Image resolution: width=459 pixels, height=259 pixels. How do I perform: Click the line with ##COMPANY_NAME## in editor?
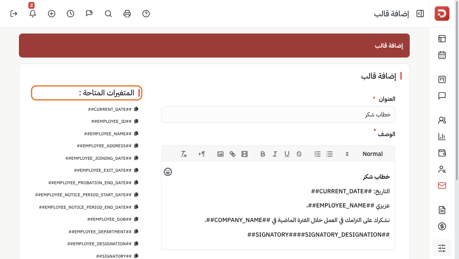pyautogui.click(x=297, y=220)
